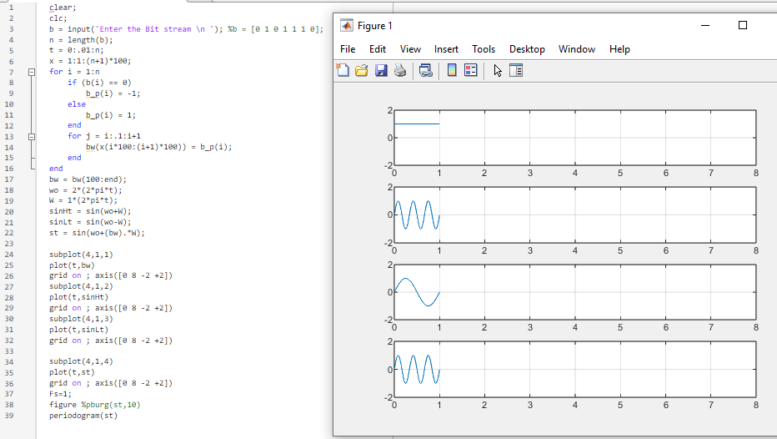
Task: Place cursor in the 'periodogram(st)' line
Action: coord(83,415)
